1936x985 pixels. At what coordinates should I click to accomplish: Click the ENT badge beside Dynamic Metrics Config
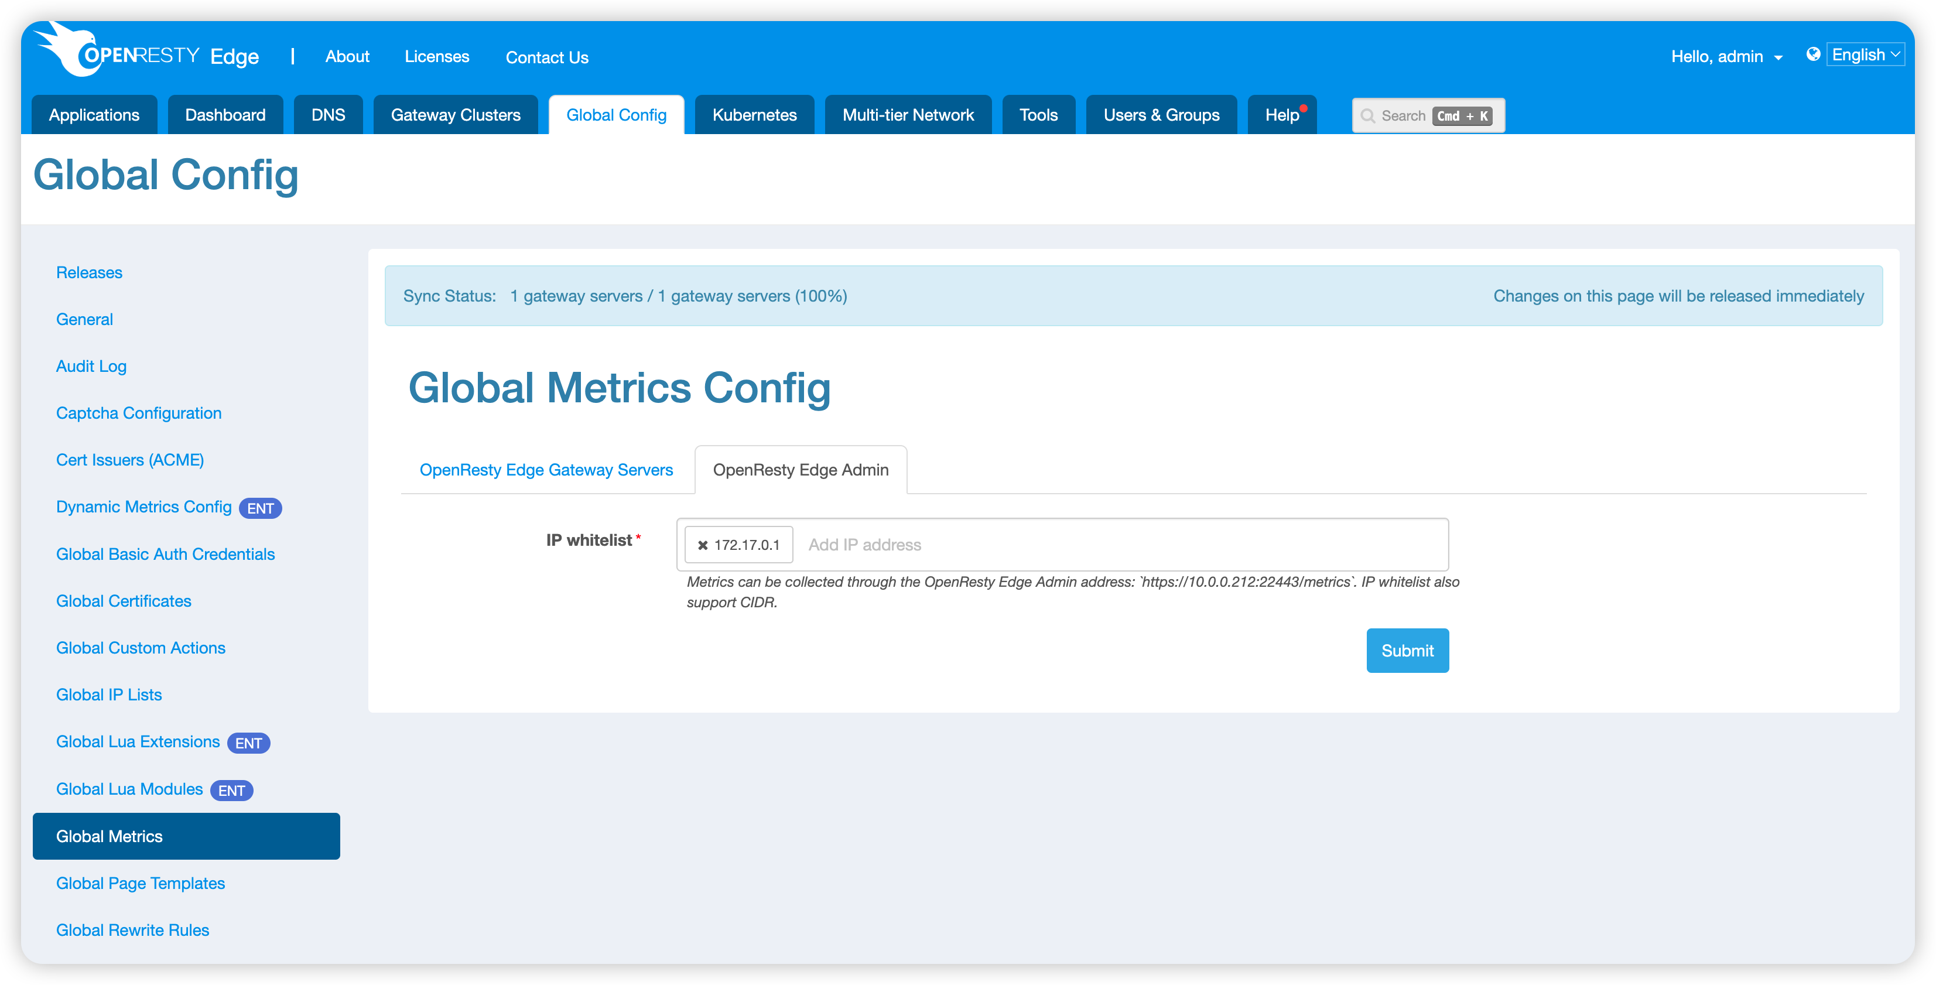260,508
